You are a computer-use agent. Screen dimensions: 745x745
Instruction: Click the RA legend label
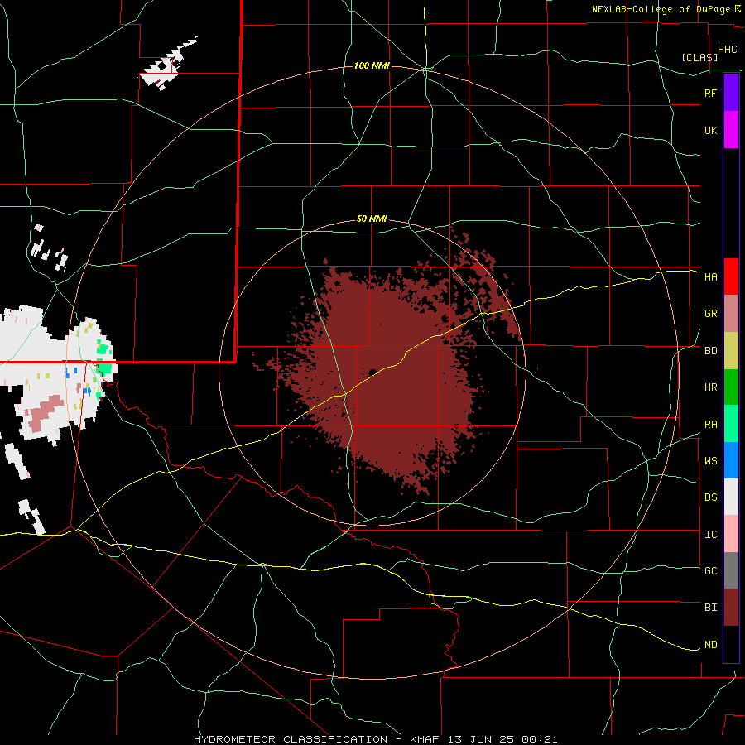pos(711,425)
